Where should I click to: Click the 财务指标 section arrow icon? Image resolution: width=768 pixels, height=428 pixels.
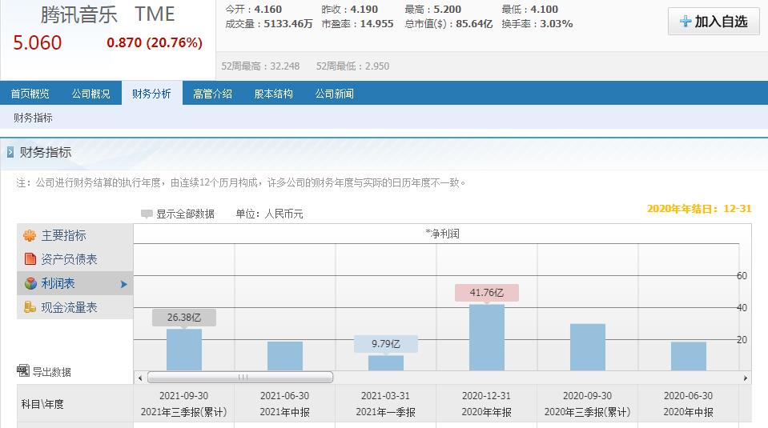(10, 152)
